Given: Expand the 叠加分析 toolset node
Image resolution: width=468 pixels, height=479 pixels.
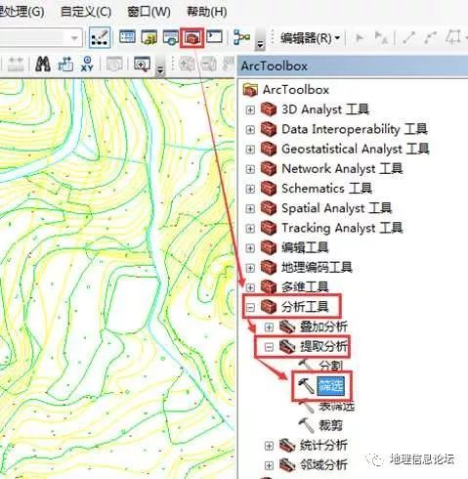Looking at the screenshot, I should (269, 327).
